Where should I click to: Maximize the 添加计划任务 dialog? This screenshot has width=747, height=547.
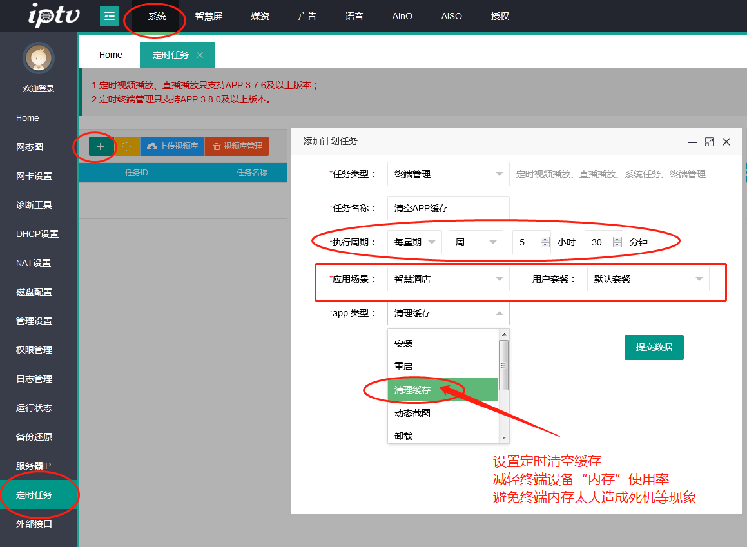pyautogui.click(x=709, y=142)
